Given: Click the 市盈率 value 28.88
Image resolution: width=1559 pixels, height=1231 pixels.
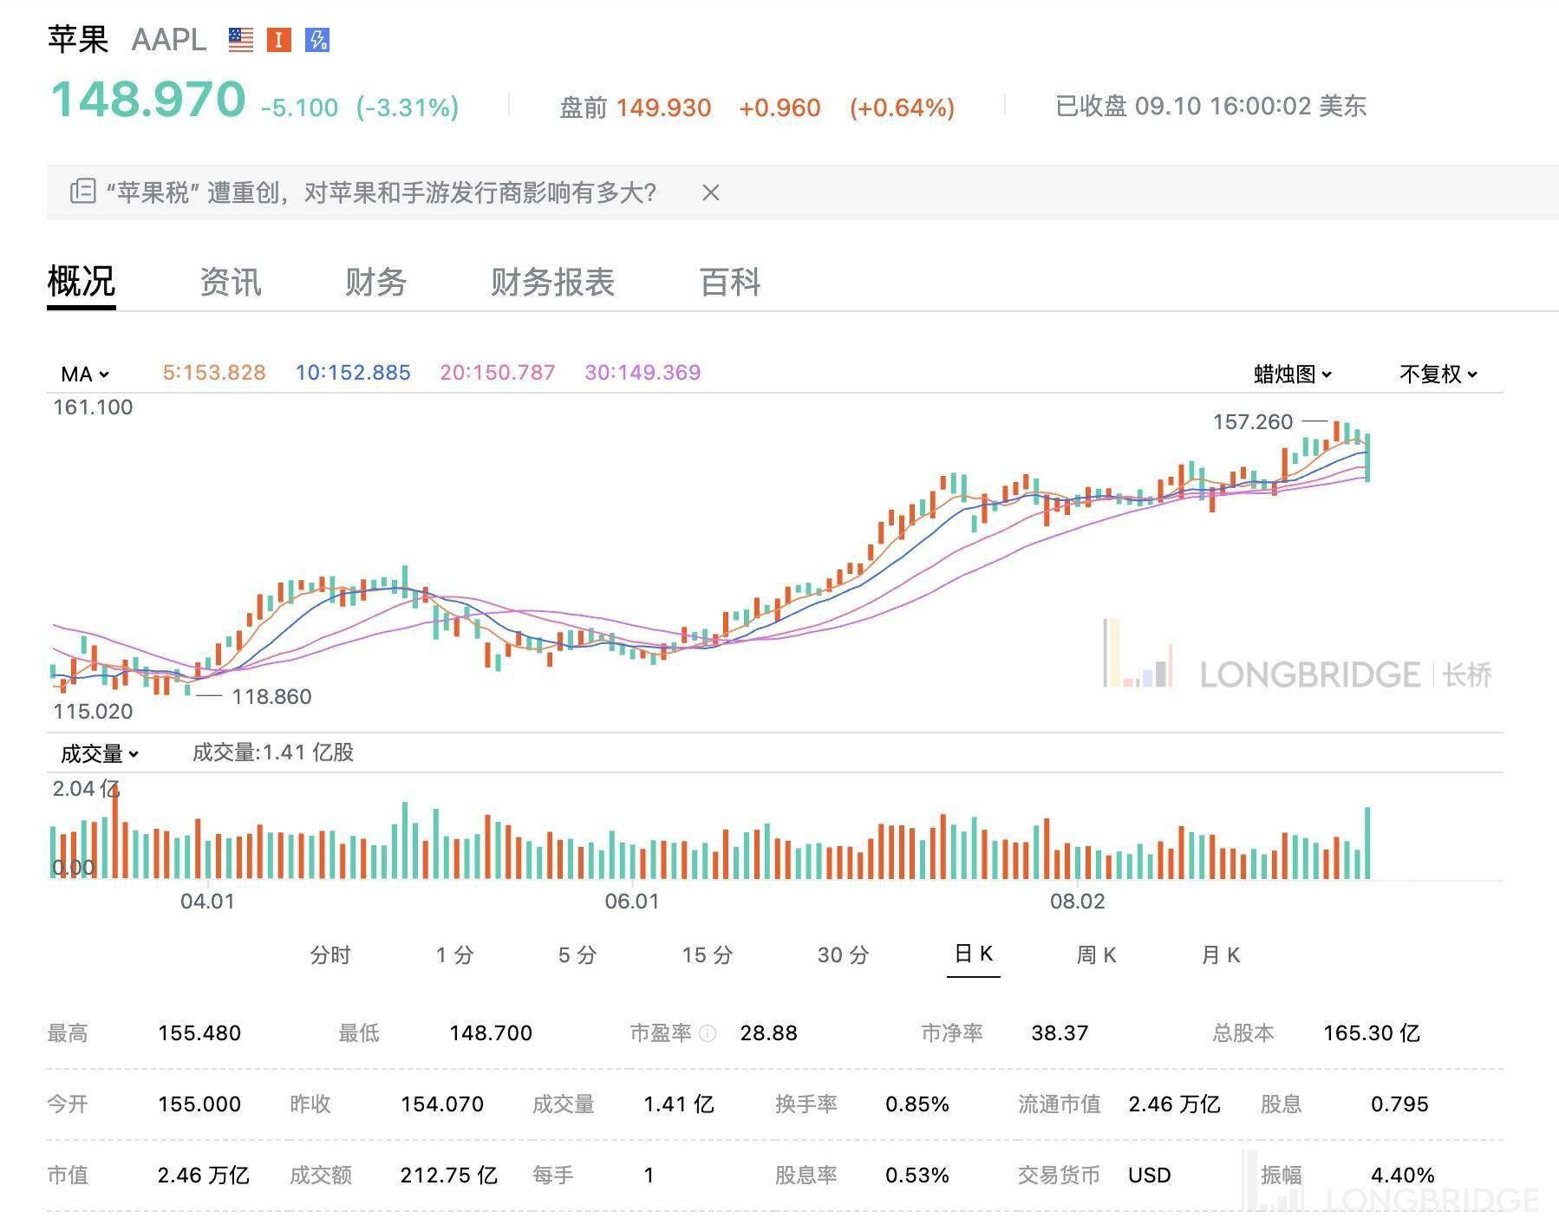Looking at the screenshot, I should pyautogui.click(x=769, y=1033).
